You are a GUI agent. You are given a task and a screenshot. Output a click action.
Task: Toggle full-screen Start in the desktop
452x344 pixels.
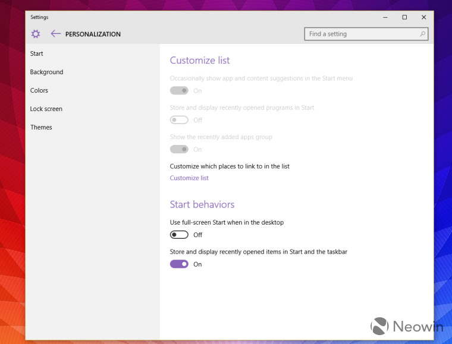pos(179,235)
